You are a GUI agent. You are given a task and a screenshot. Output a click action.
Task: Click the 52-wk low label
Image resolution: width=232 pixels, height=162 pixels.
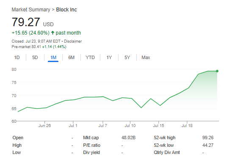pyautogui.click(x=164, y=145)
